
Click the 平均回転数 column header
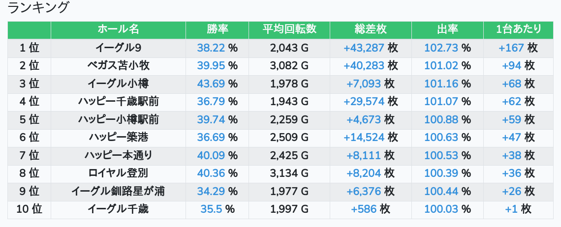pyautogui.click(x=289, y=29)
